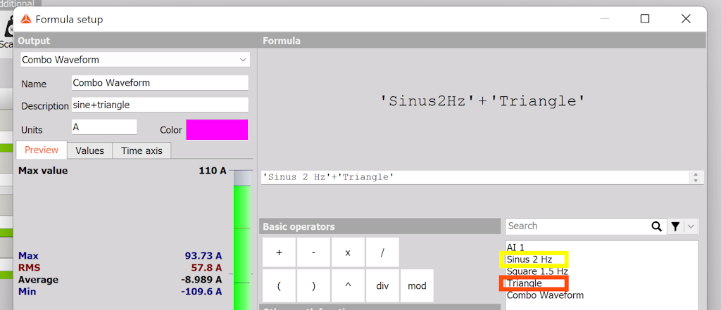Screen dimensions: 721x310
Task: Insert the mod operator
Action: (x=417, y=285)
